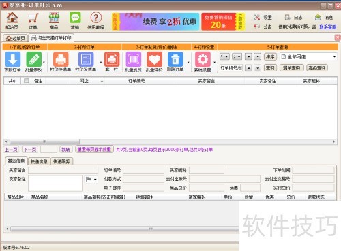Image resolution: width=341 pixels, height=251 pixels.
Task: Click the 跟单查询 button
Action: point(292,67)
